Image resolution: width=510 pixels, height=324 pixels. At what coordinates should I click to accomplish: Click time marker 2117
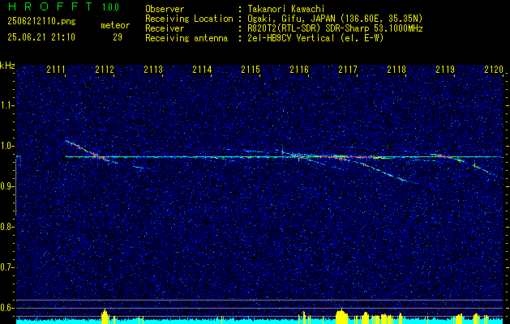pos(348,70)
